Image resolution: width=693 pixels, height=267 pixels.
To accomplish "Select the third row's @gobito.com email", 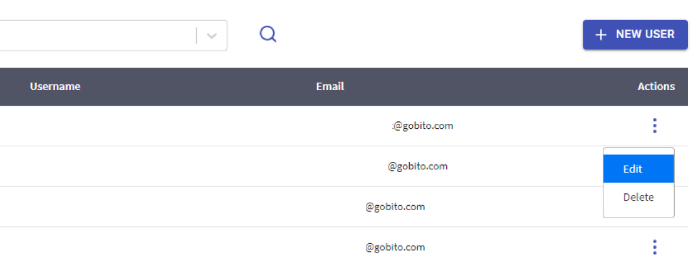I will click(x=395, y=206).
